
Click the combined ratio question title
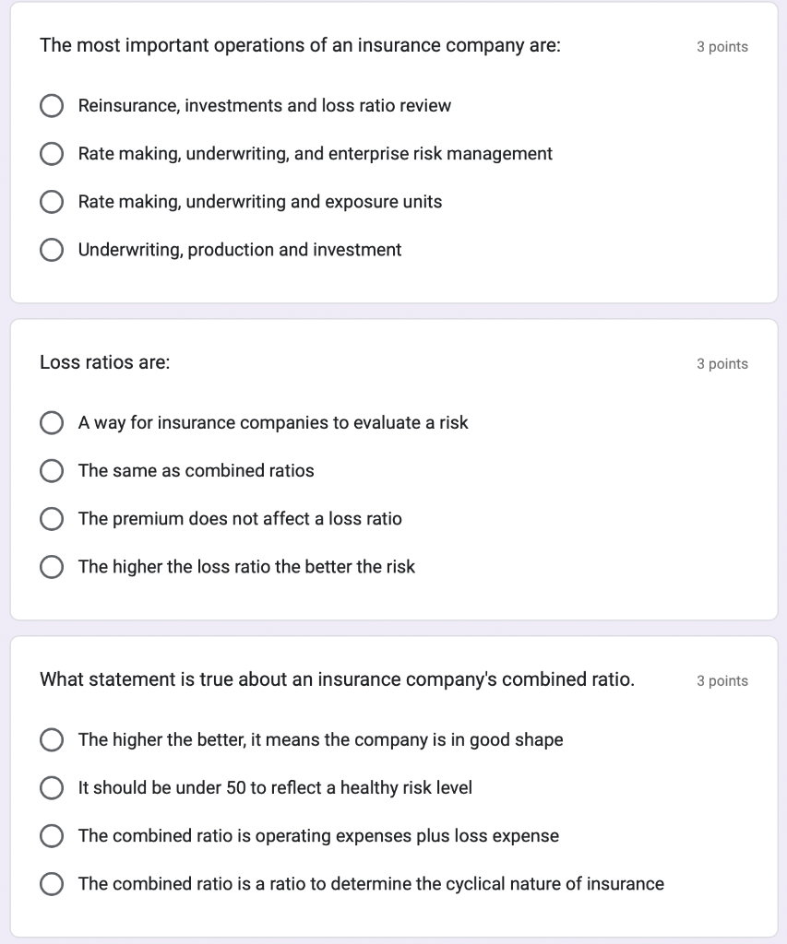(x=337, y=680)
